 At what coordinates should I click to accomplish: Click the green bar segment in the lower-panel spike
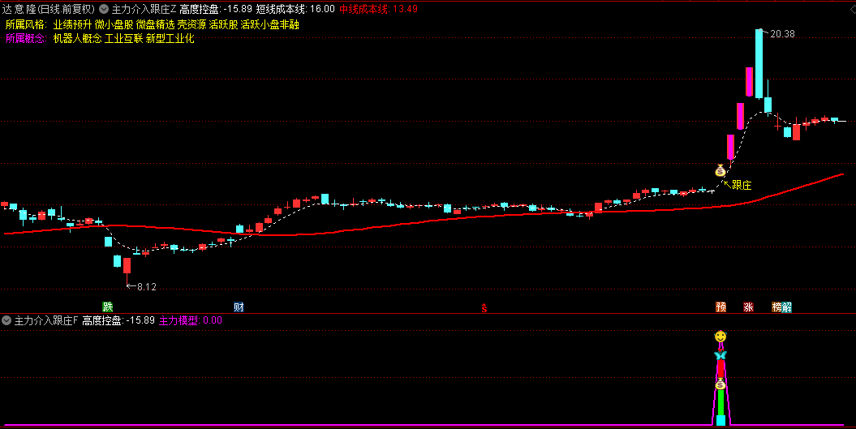tap(721, 402)
